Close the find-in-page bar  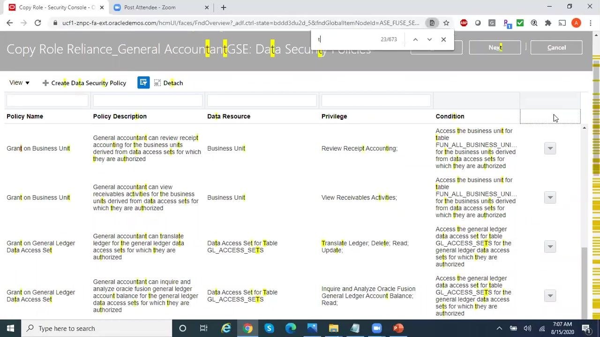pyautogui.click(x=443, y=39)
